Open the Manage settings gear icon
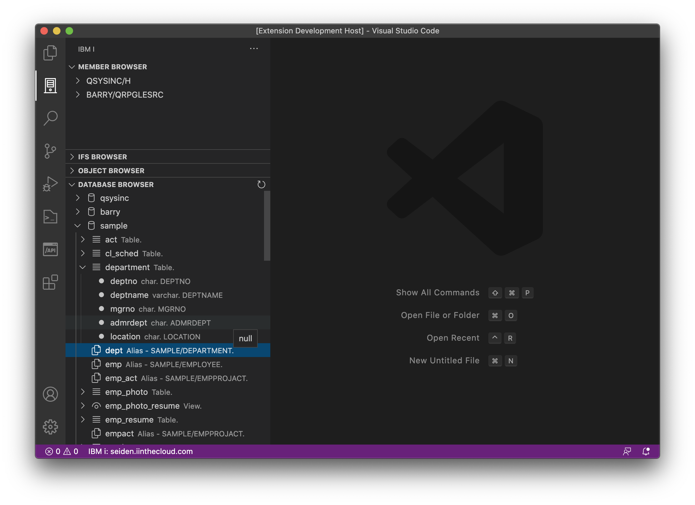Image resolution: width=695 pixels, height=505 pixels. 50,427
